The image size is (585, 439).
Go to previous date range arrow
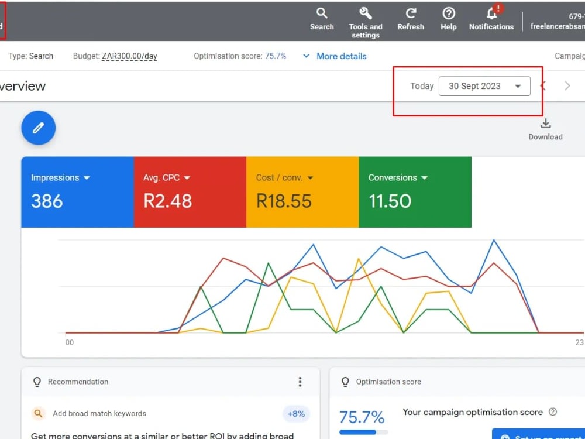pos(543,86)
